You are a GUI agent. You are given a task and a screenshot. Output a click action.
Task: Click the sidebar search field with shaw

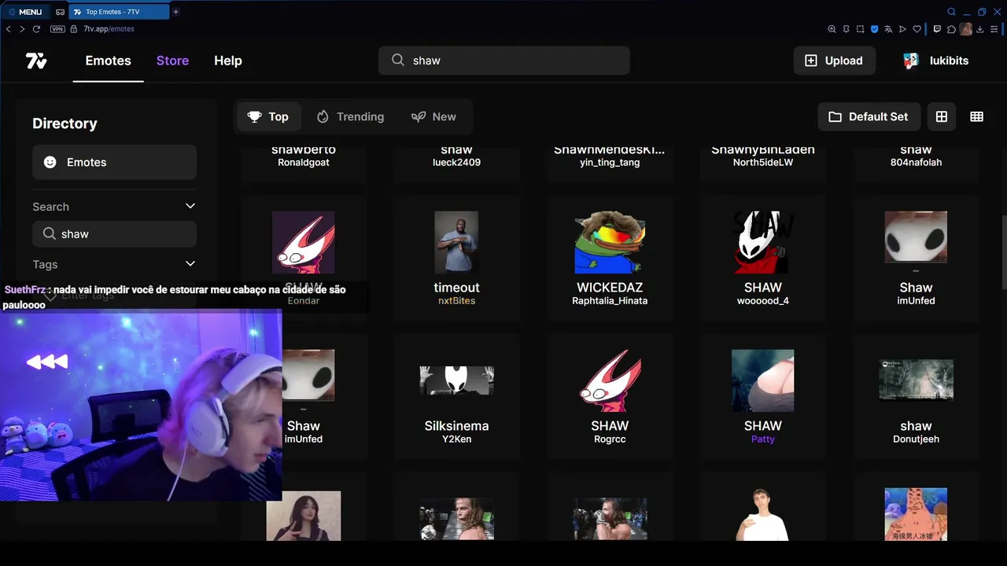[115, 233]
